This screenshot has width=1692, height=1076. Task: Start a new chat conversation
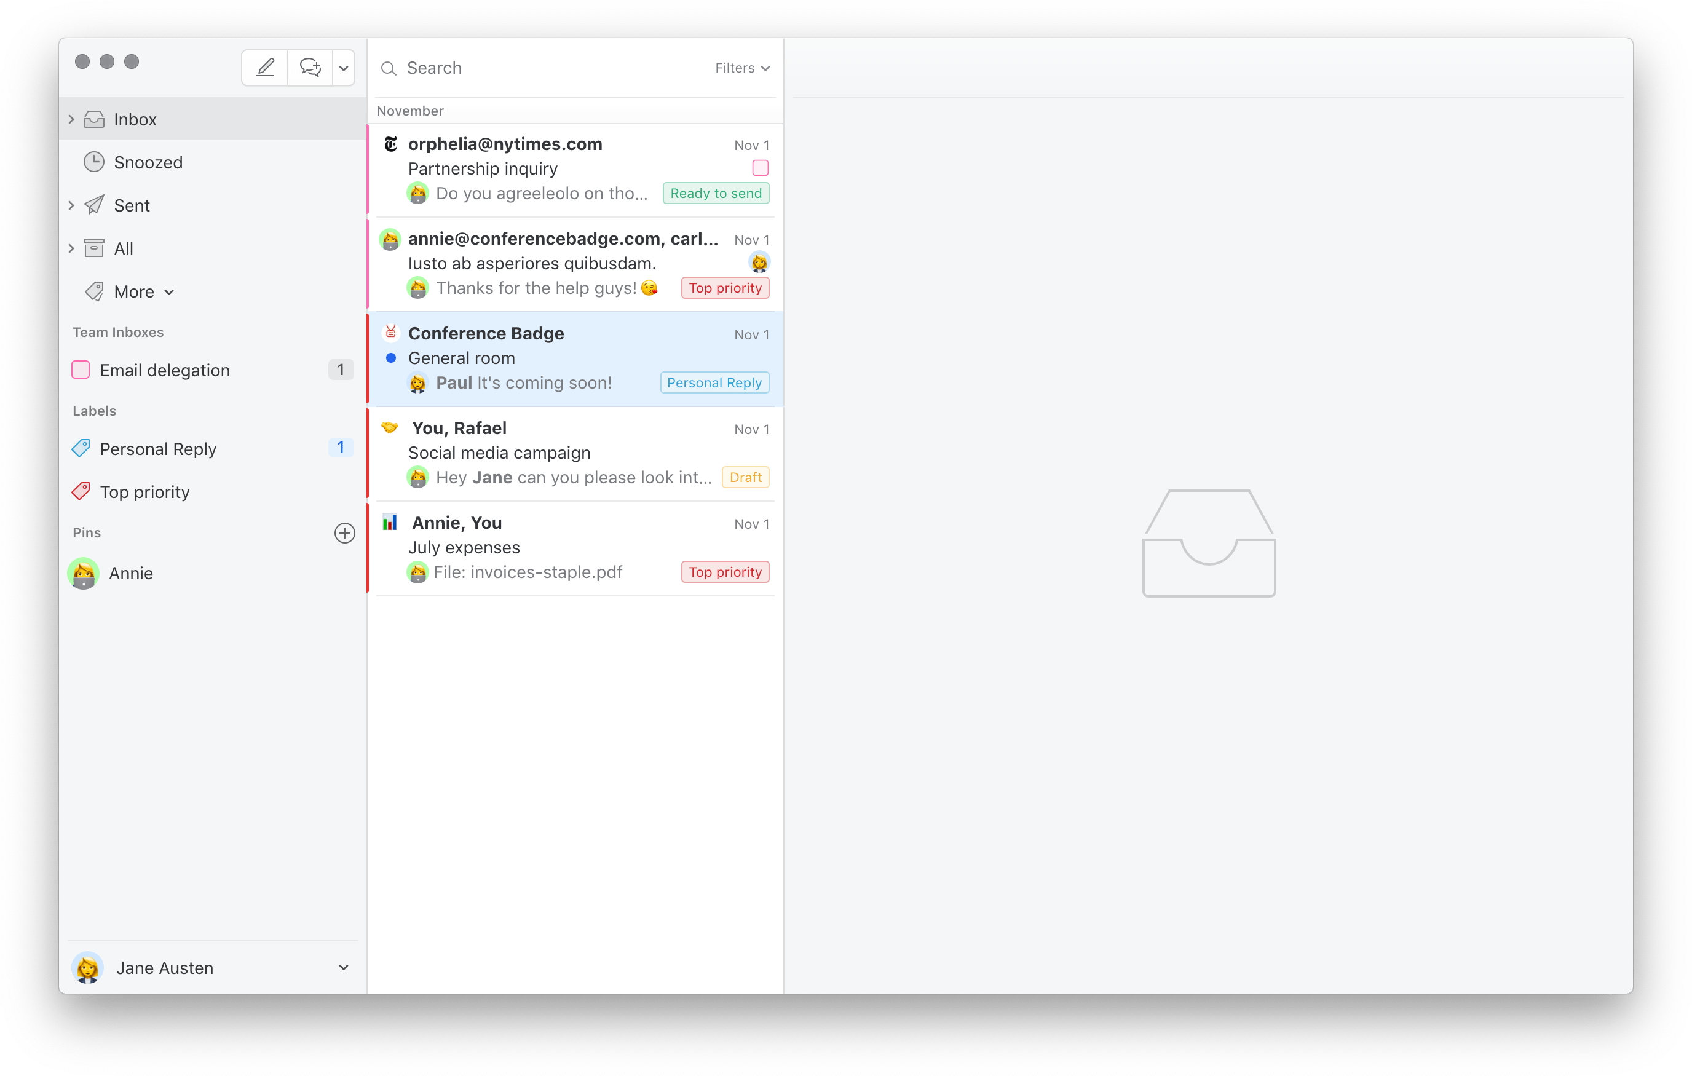[310, 68]
